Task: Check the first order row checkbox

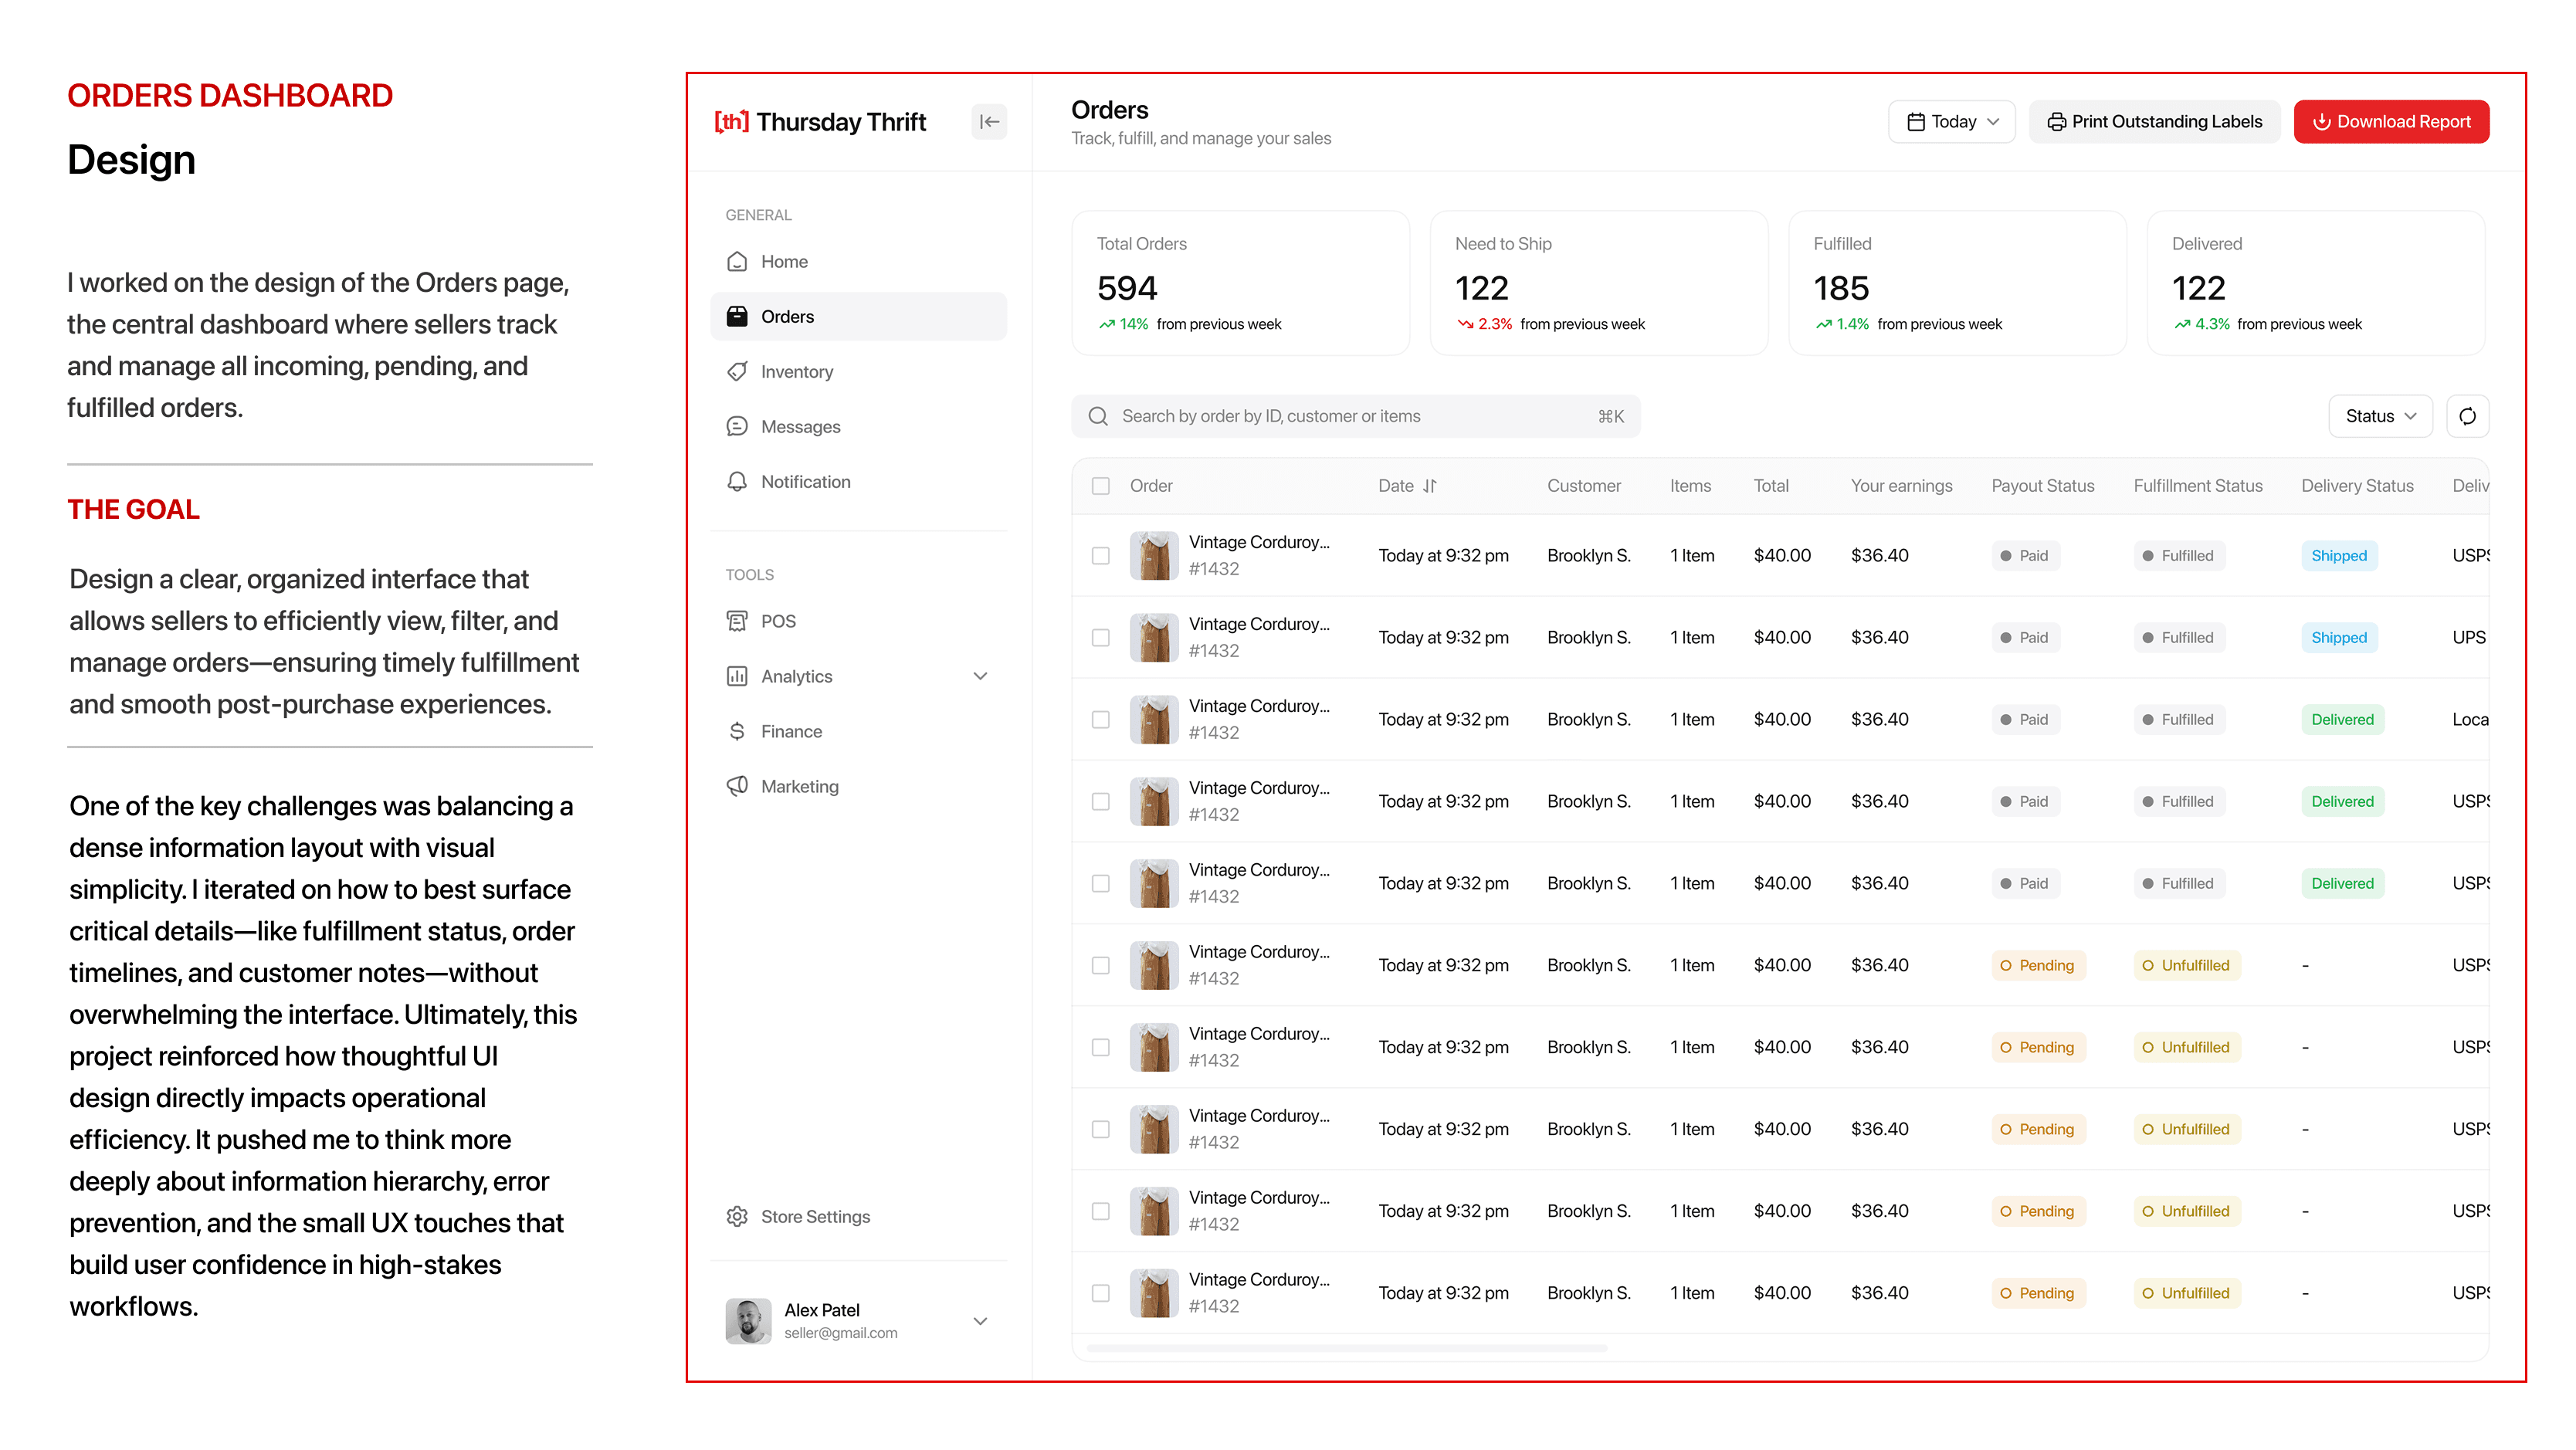Action: (x=1100, y=555)
